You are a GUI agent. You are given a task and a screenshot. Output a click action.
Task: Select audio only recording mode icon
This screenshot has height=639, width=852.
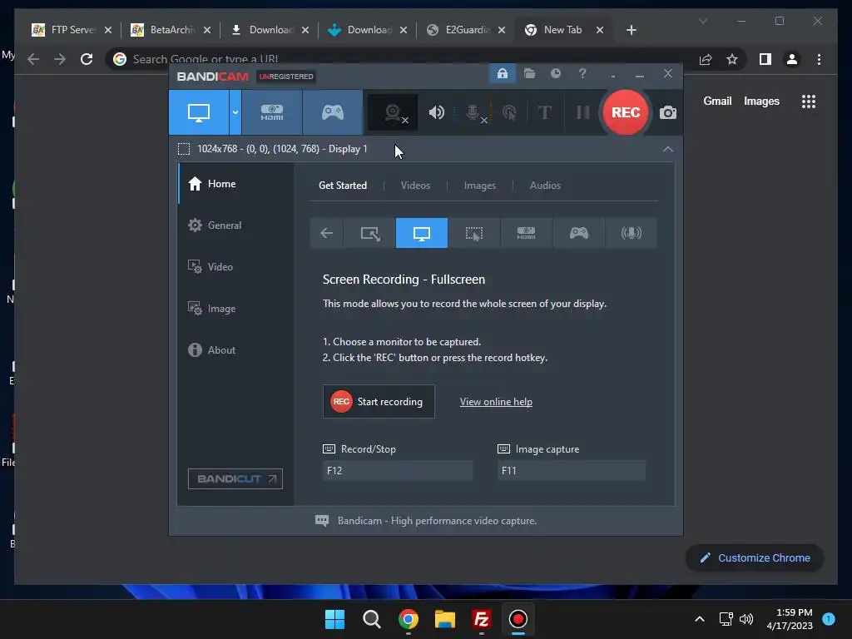pos(631,233)
